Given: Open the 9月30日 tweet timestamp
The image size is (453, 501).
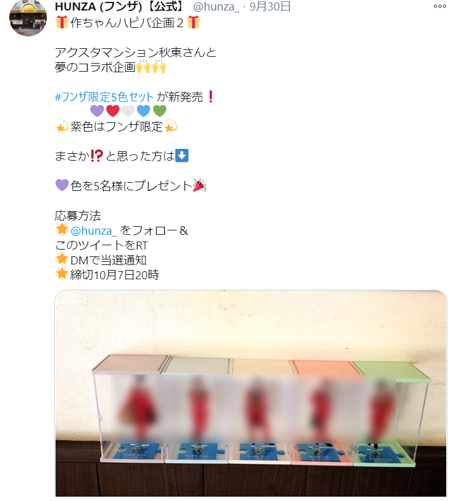Looking at the screenshot, I should tap(270, 6).
